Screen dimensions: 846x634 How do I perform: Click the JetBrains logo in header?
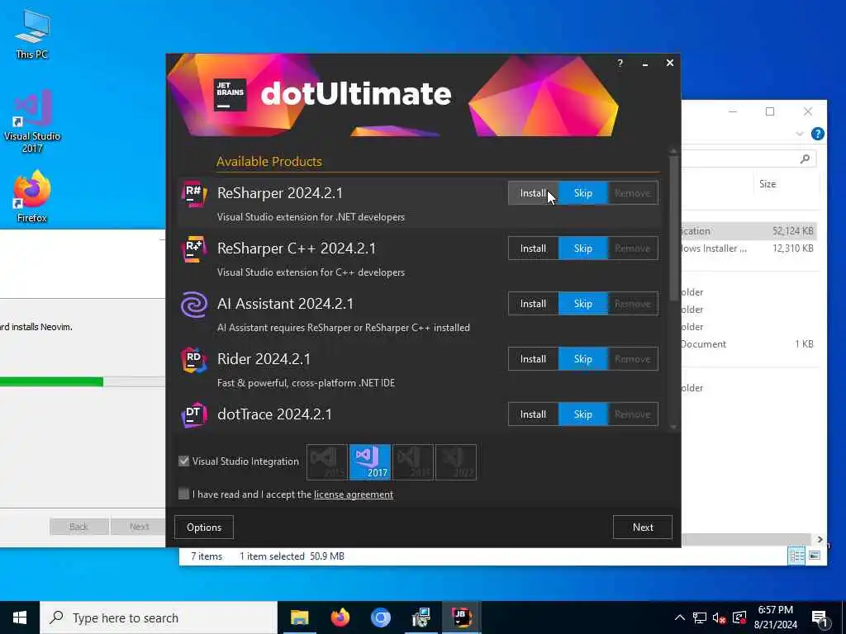click(230, 94)
